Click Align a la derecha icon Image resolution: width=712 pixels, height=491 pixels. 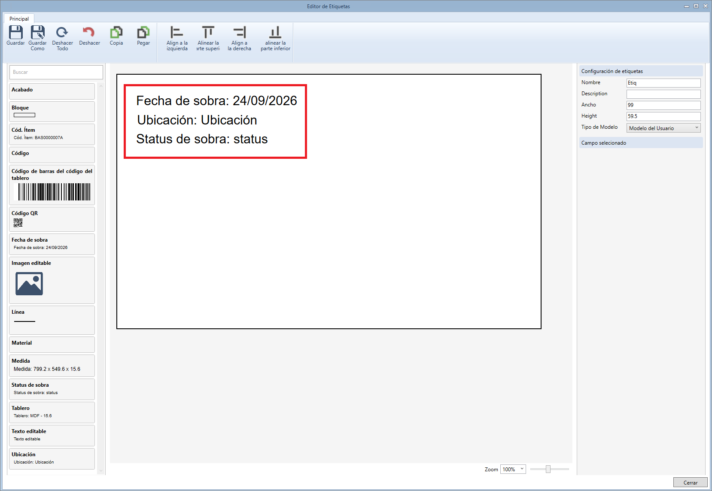(239, 32)
